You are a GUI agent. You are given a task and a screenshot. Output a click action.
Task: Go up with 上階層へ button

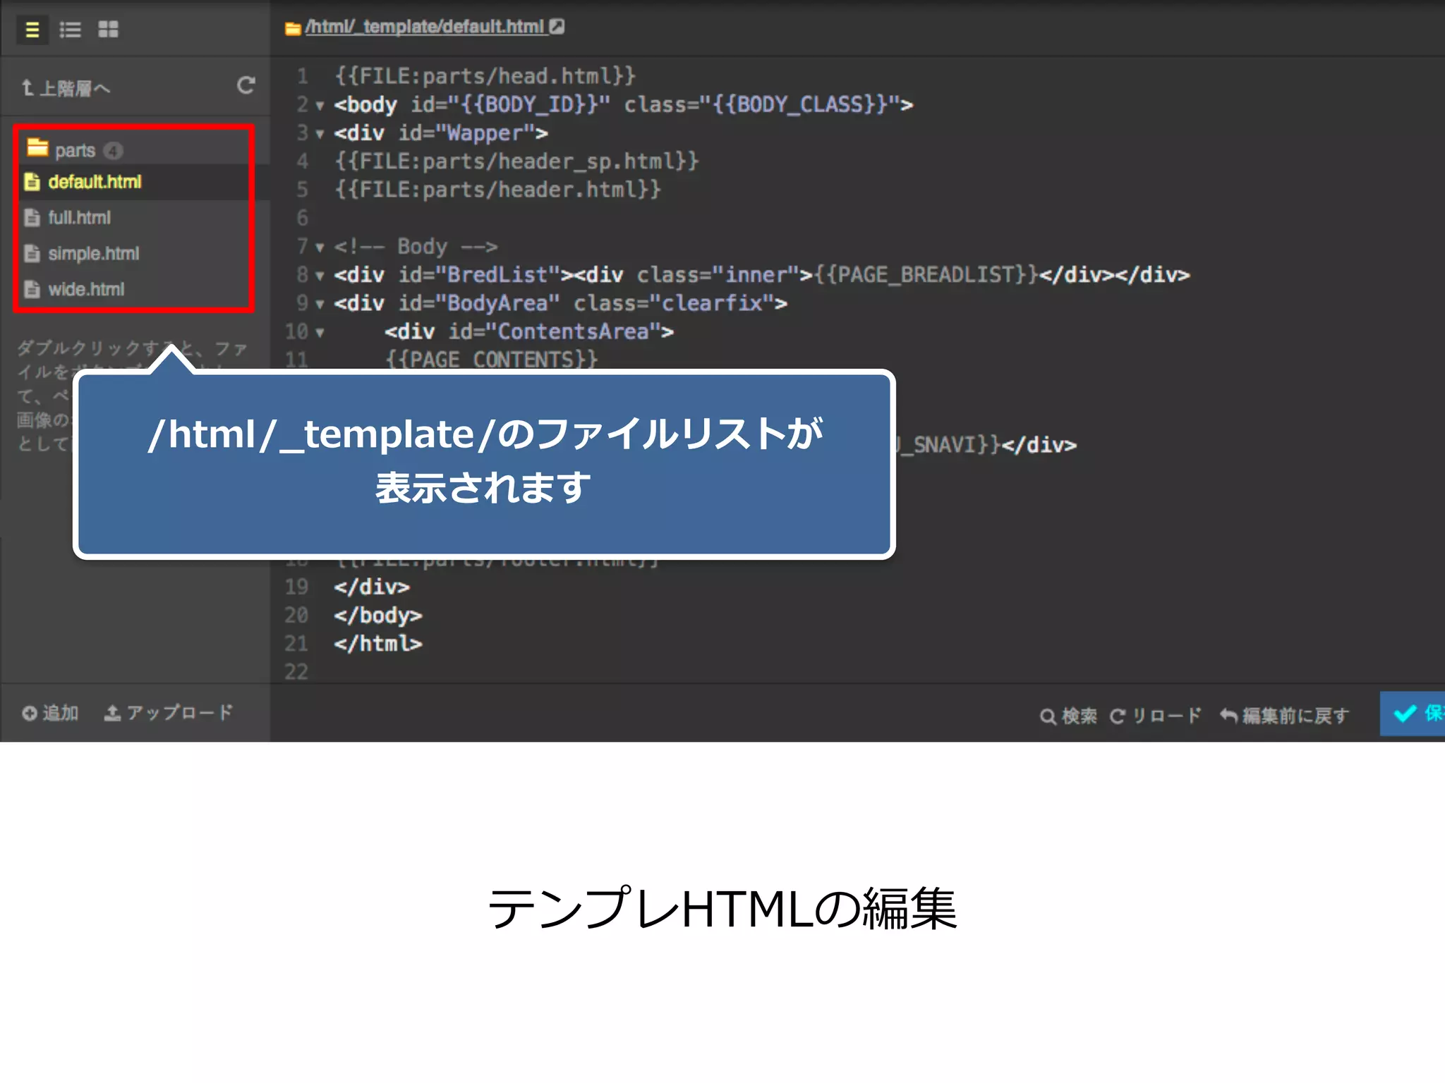pos(66,88)
